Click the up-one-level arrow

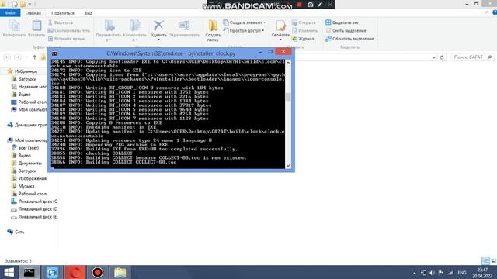(x=34, y=57)
